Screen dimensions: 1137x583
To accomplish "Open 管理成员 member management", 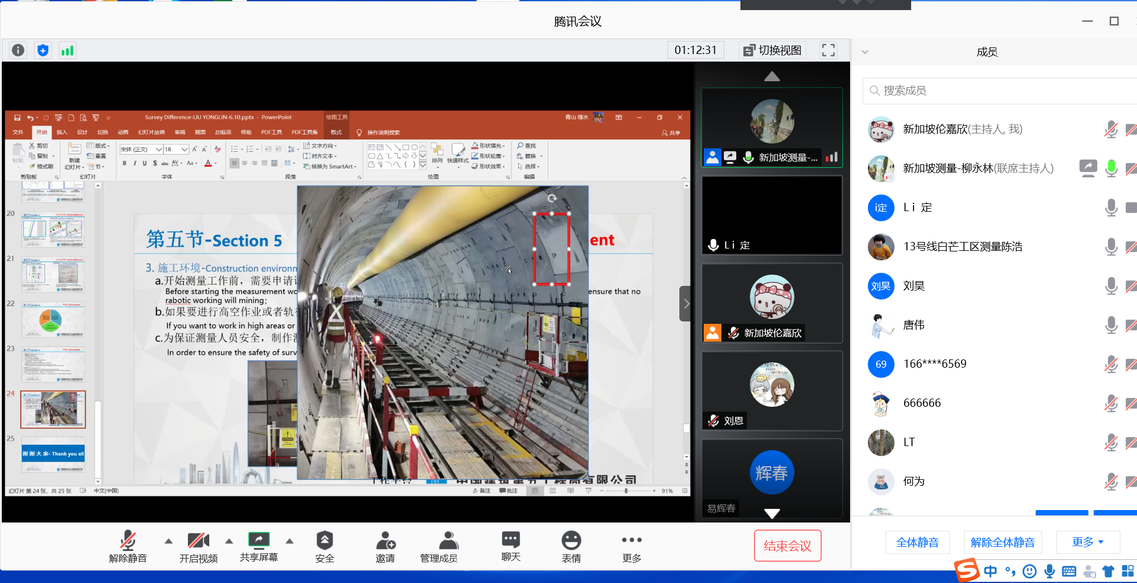I will 439,547.
